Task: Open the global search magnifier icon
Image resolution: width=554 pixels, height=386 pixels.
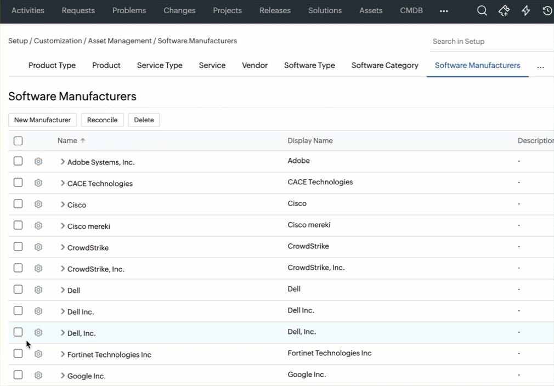Action: click(482, 10)
